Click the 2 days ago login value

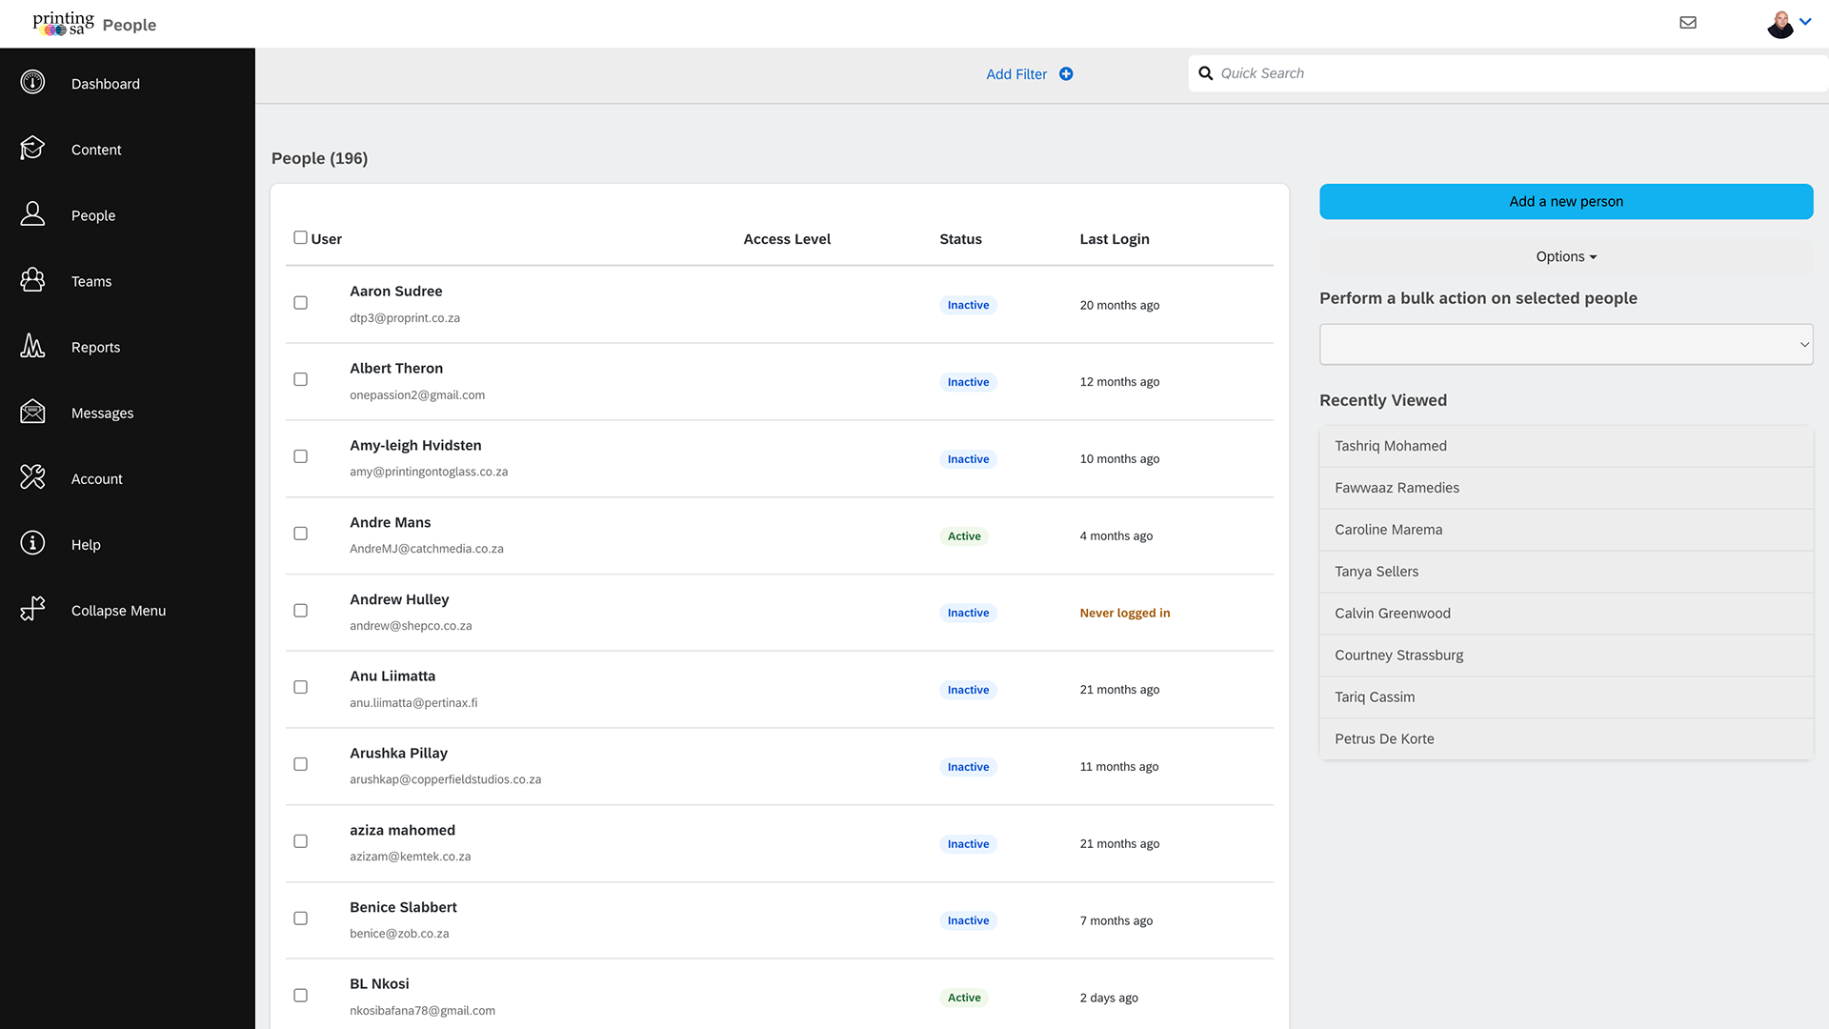click(x=1109, y=998)
